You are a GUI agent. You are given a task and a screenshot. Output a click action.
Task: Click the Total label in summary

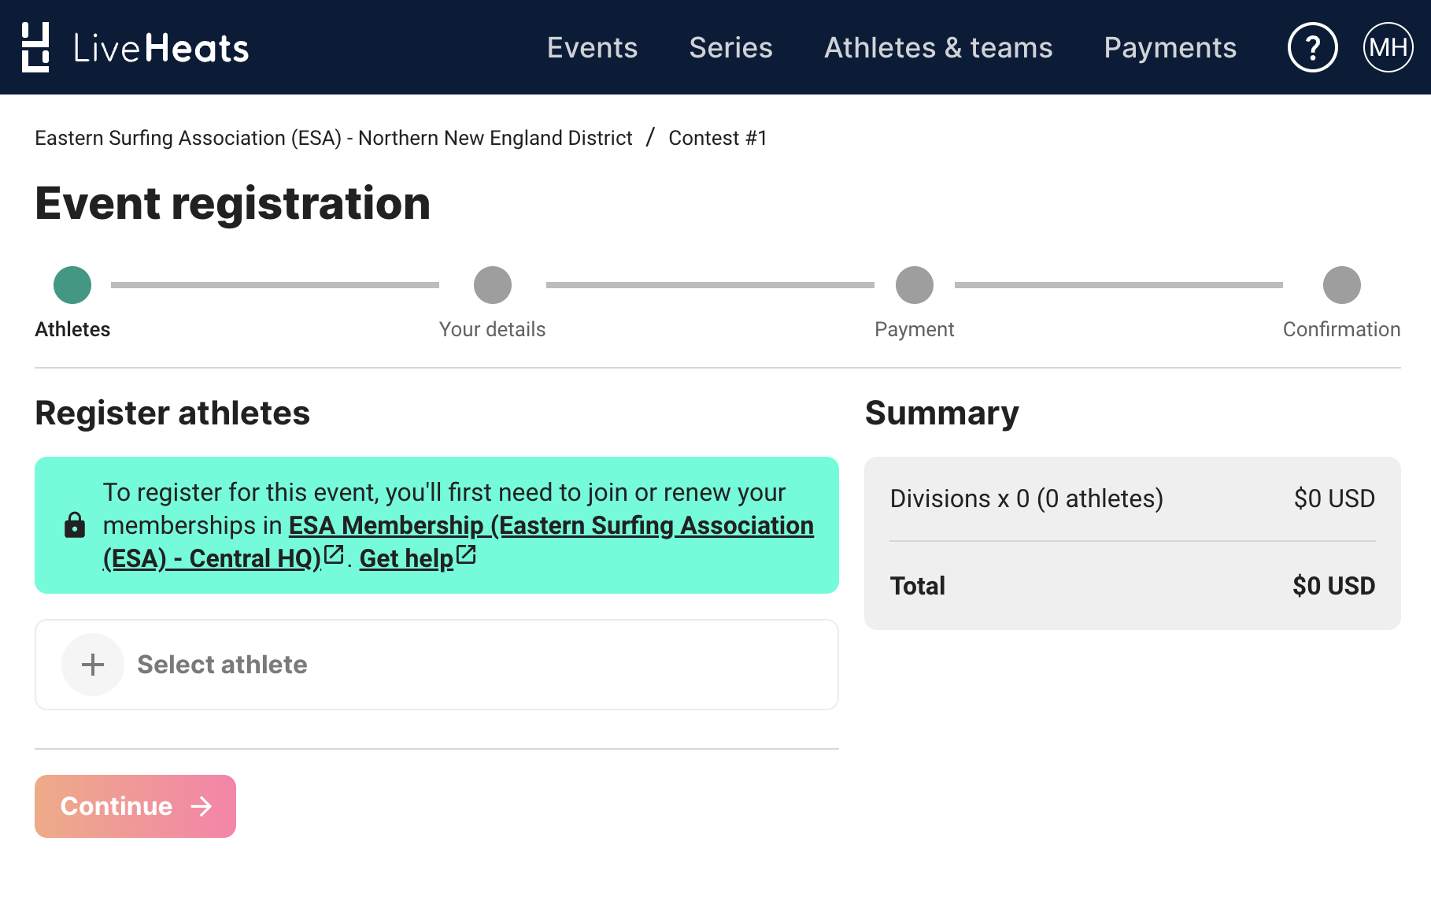click(x=918, y=586)
